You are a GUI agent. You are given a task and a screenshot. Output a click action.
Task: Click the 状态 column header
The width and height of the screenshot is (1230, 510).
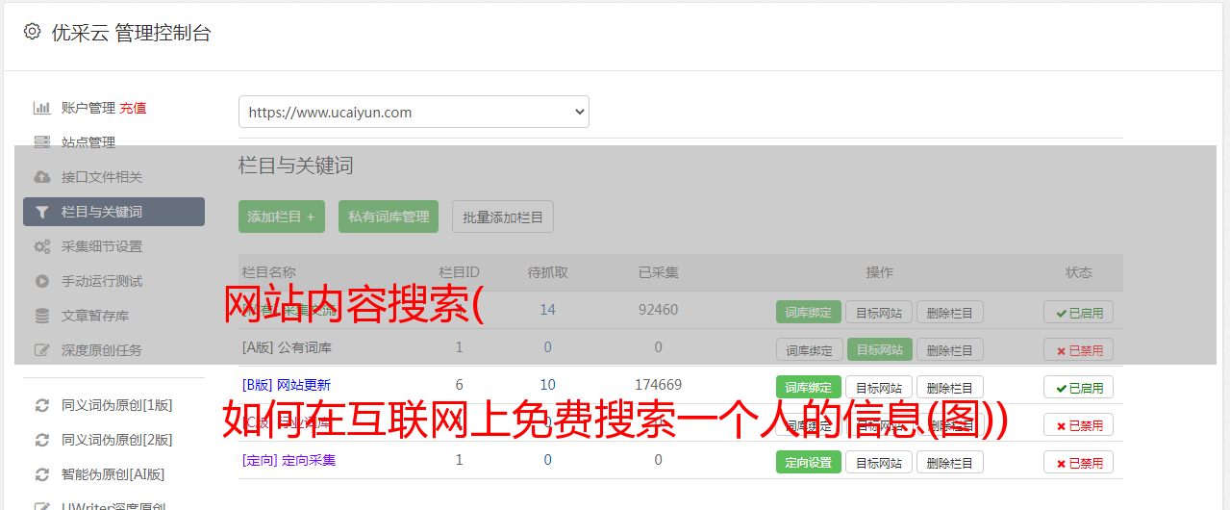1078,272
